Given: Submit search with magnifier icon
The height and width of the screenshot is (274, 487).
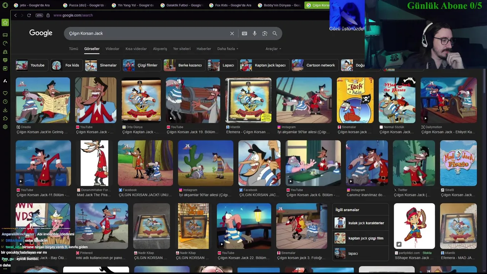Looking at the screenshot, I should pyautogui.click(x=275, y=33).
